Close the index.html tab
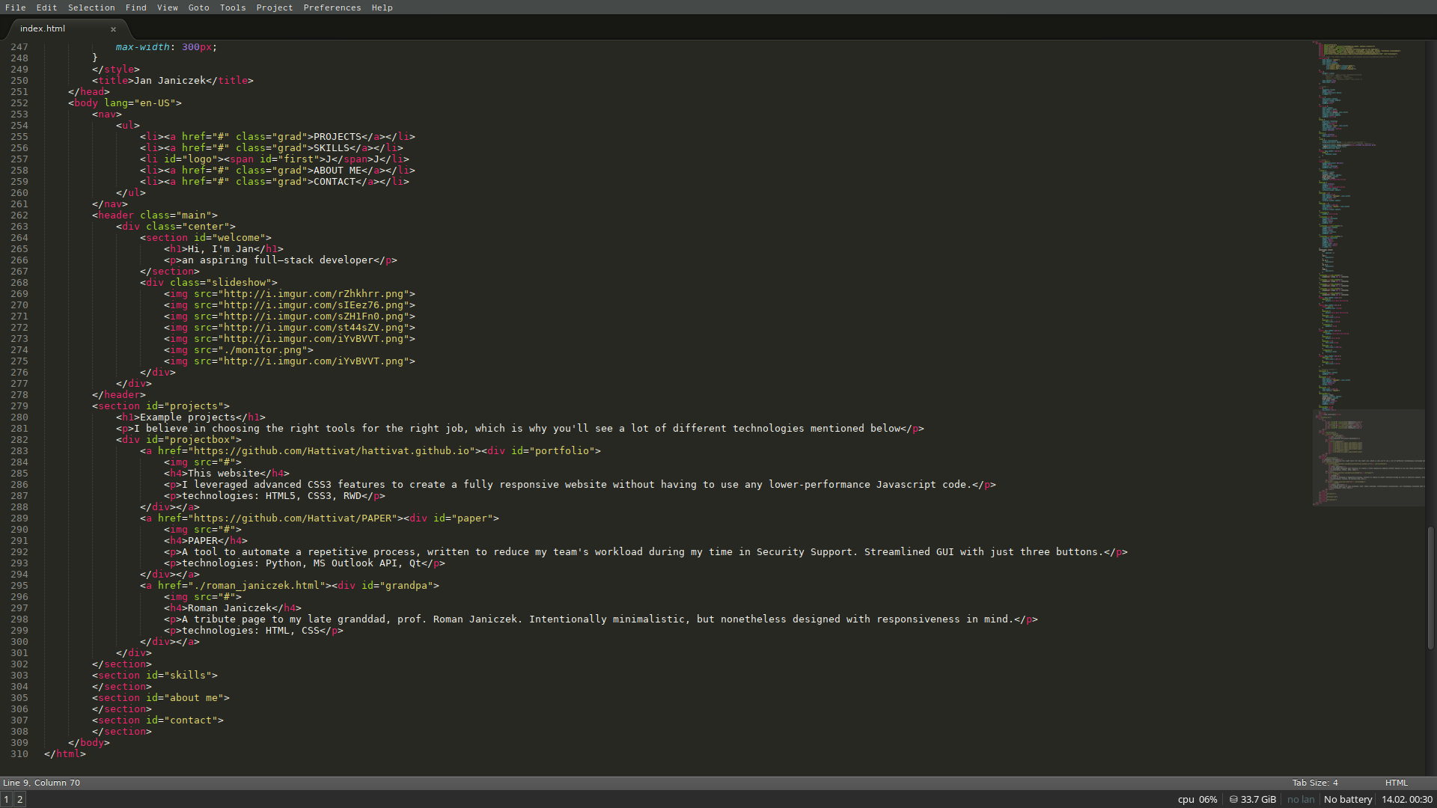 (113, 29)
